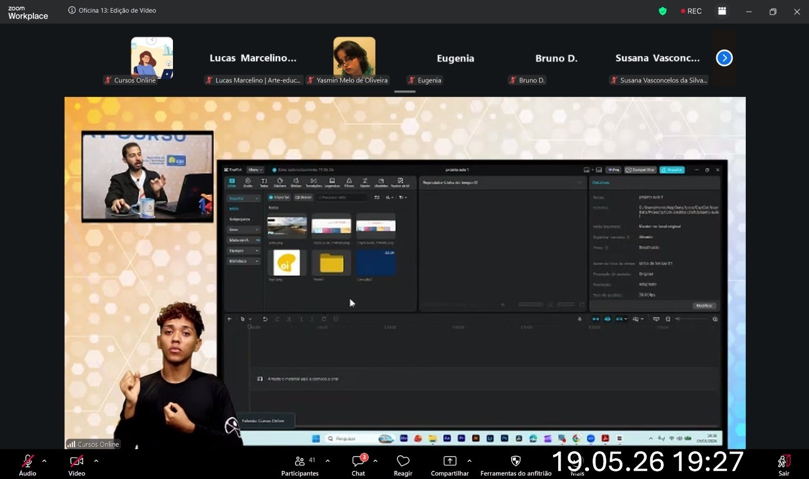
Task: Select the pointer selection tool in CapCut
Action: (x=242, y=319)
